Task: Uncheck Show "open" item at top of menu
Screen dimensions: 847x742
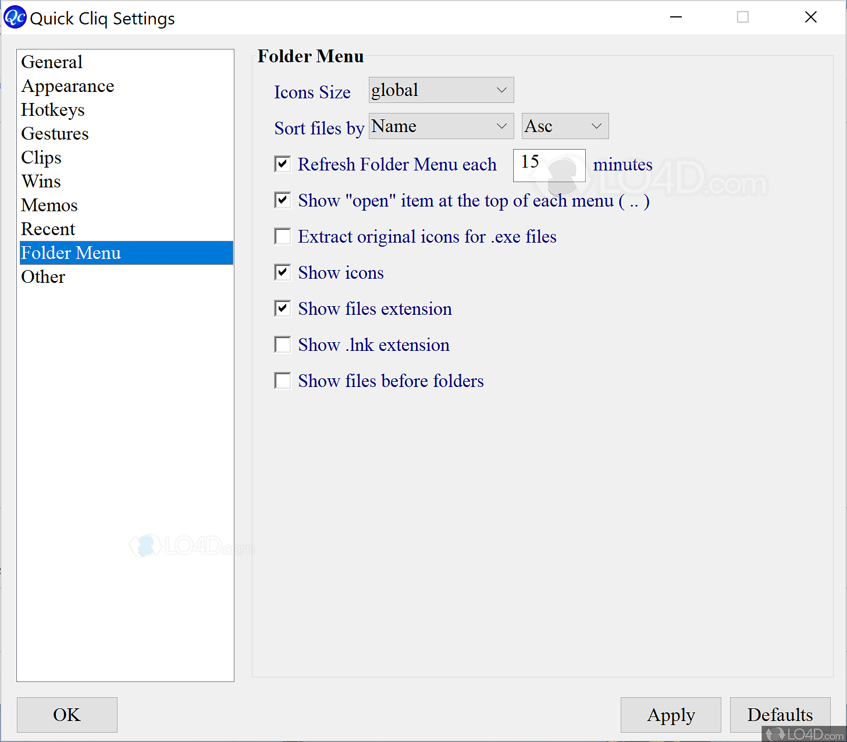Action: coord(282,200)
